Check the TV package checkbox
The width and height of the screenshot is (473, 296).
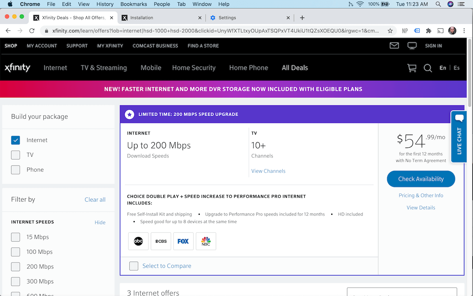tap(15, 155)
